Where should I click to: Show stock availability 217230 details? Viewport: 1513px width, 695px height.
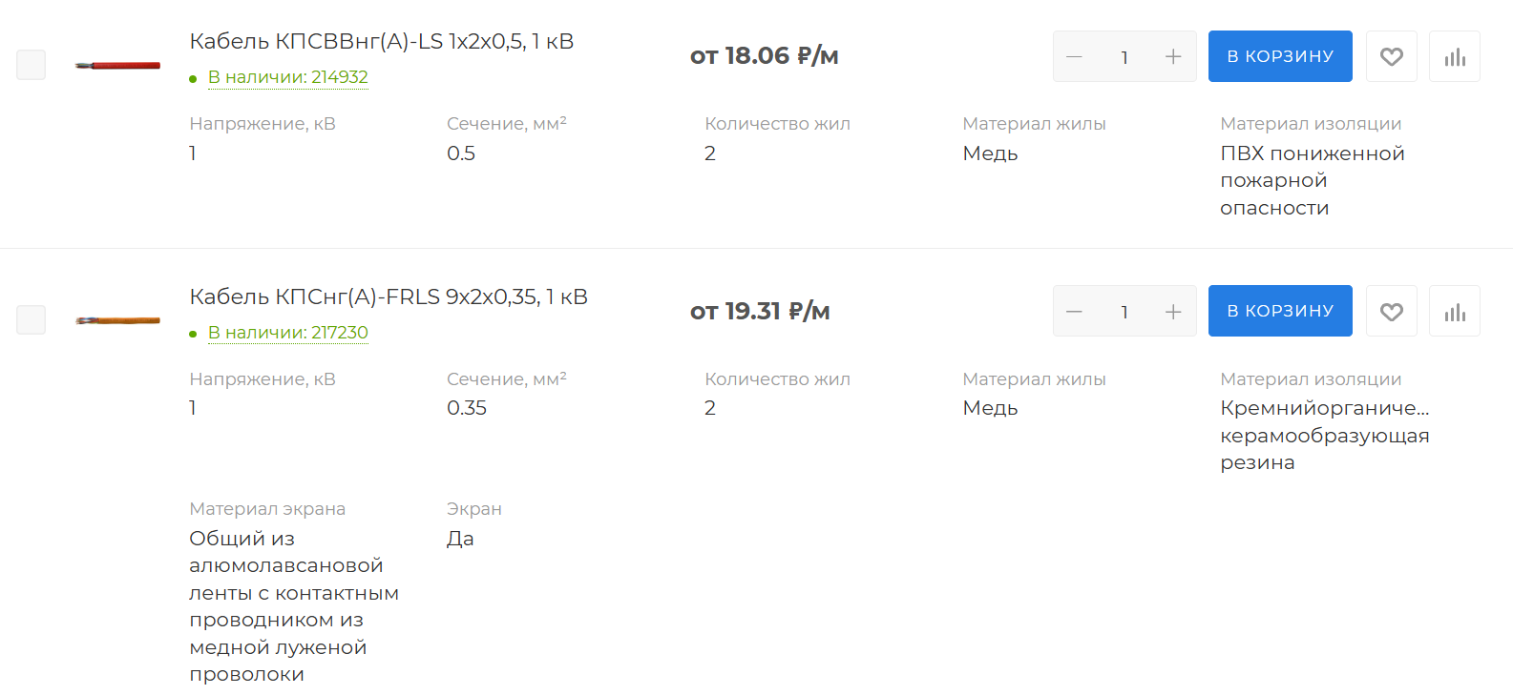coord(287,333)
